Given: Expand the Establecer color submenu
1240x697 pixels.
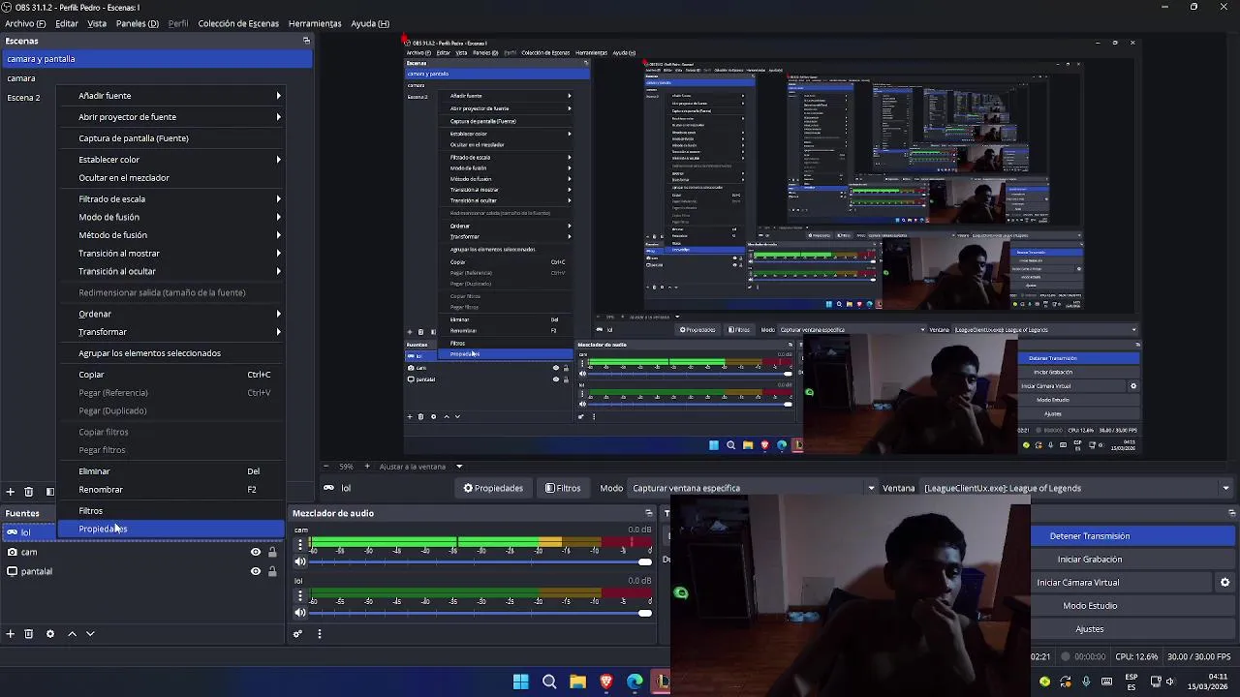Looking at the screenshot, I should click(170, 160).
